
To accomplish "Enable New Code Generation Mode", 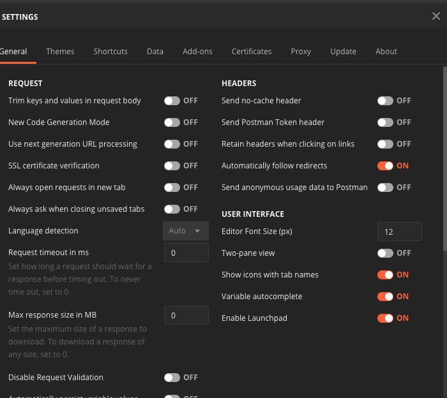I will (x=172, y=122).
